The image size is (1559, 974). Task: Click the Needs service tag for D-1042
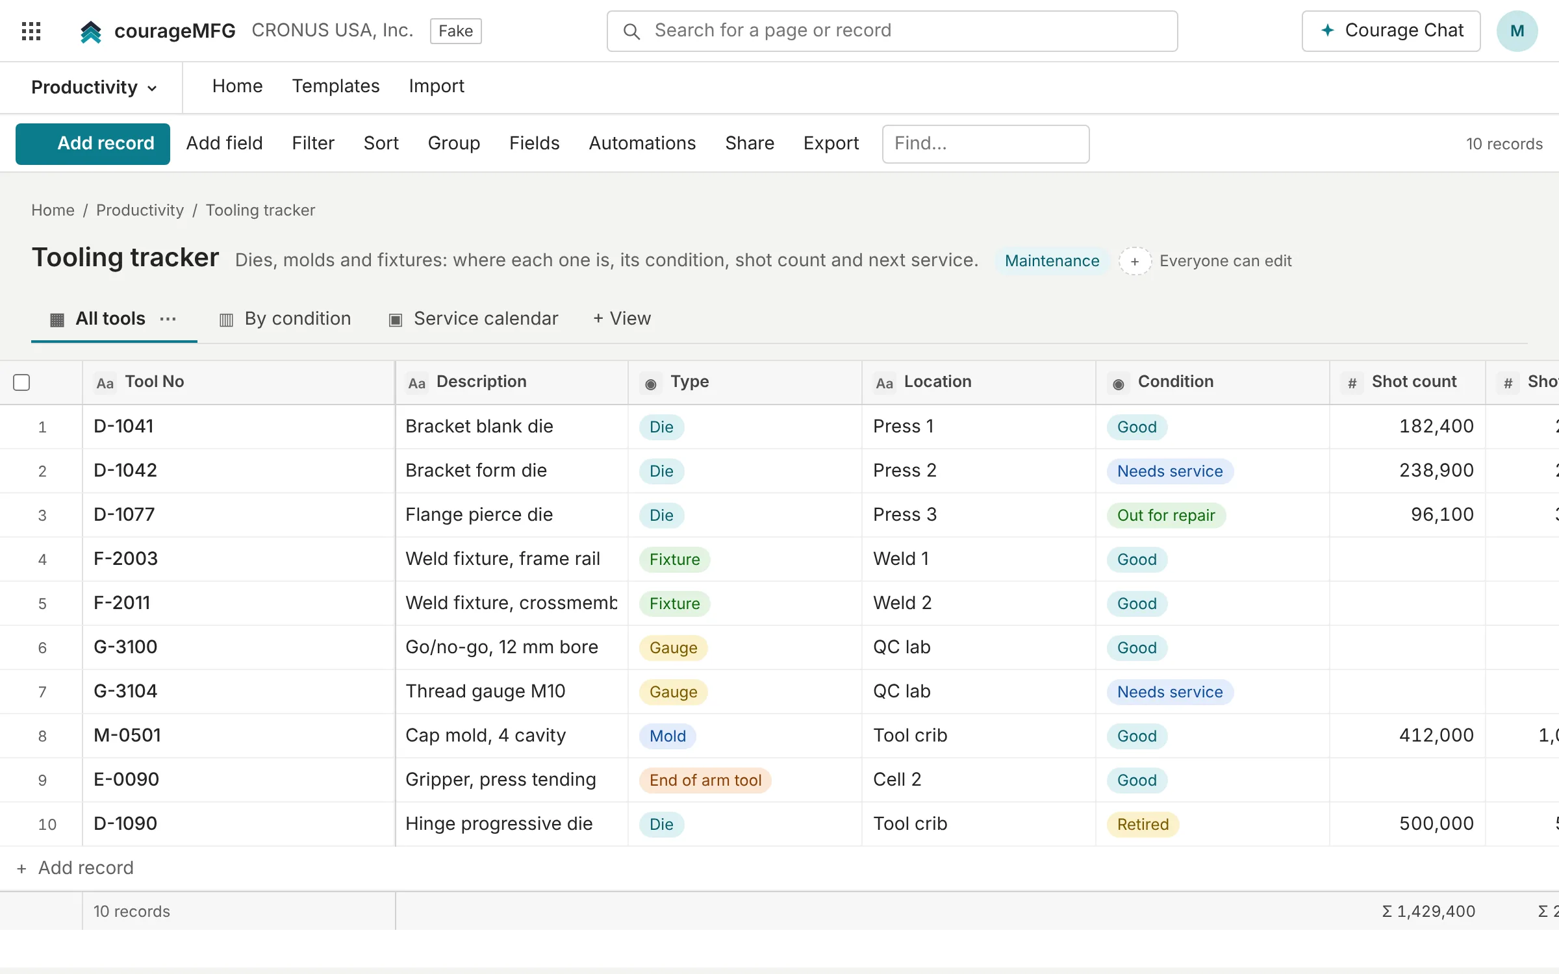pyautogui.click(x=1169, y=471)
